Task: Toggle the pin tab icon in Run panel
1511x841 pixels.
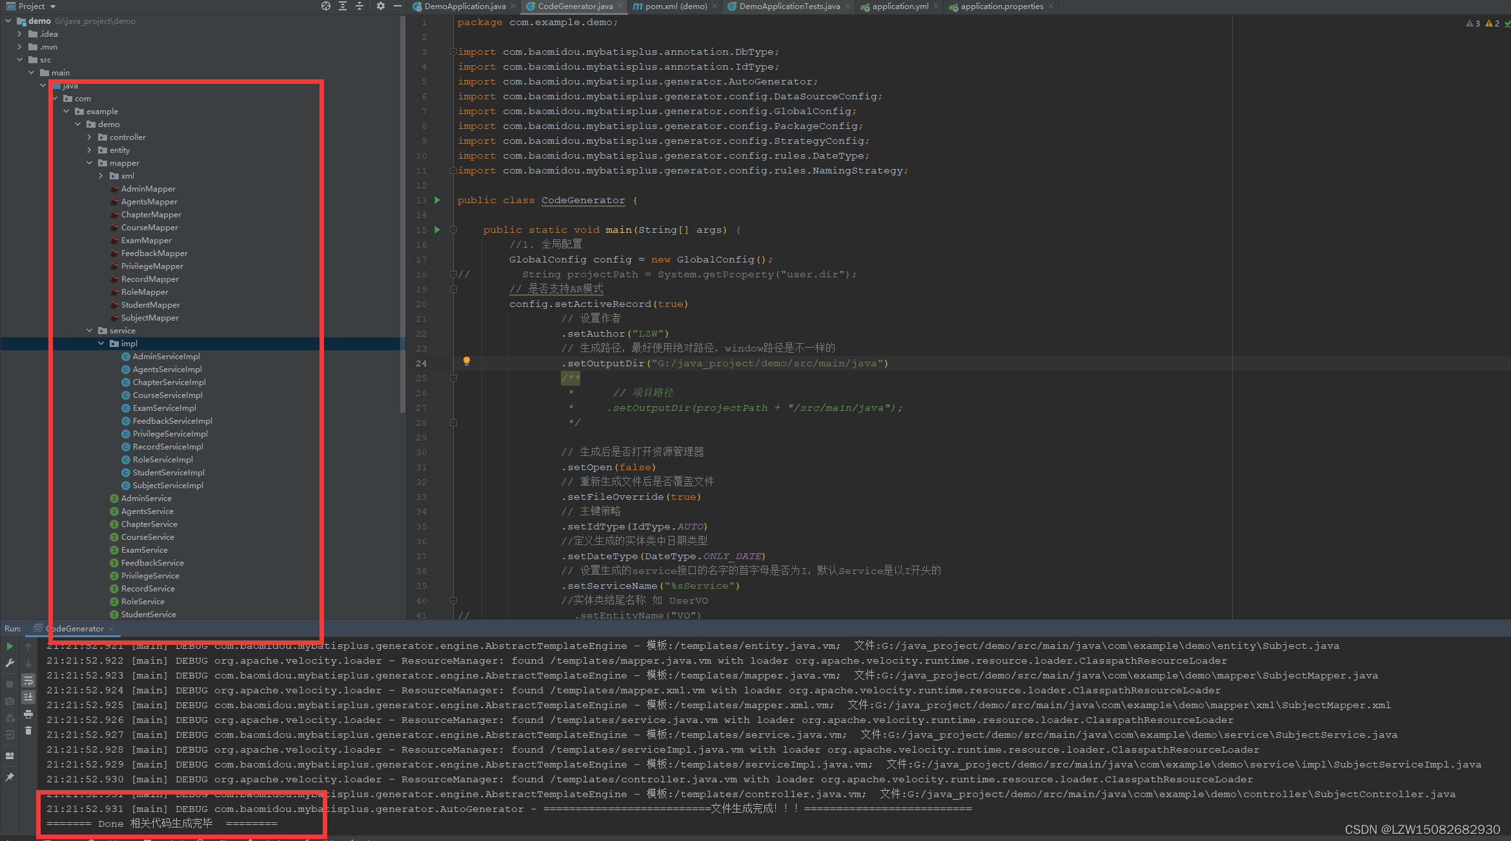Action: [10, 777]
